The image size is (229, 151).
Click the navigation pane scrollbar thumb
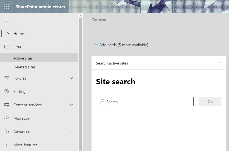click(x=80, y=85)
